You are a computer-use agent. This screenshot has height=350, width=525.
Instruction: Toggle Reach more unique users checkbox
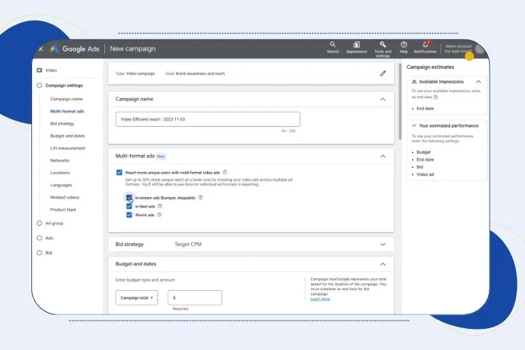tap(119, 172)
